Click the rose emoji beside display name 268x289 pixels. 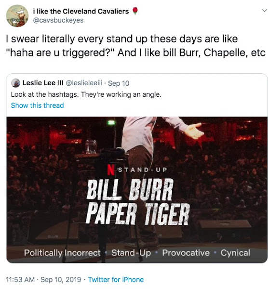135,11
